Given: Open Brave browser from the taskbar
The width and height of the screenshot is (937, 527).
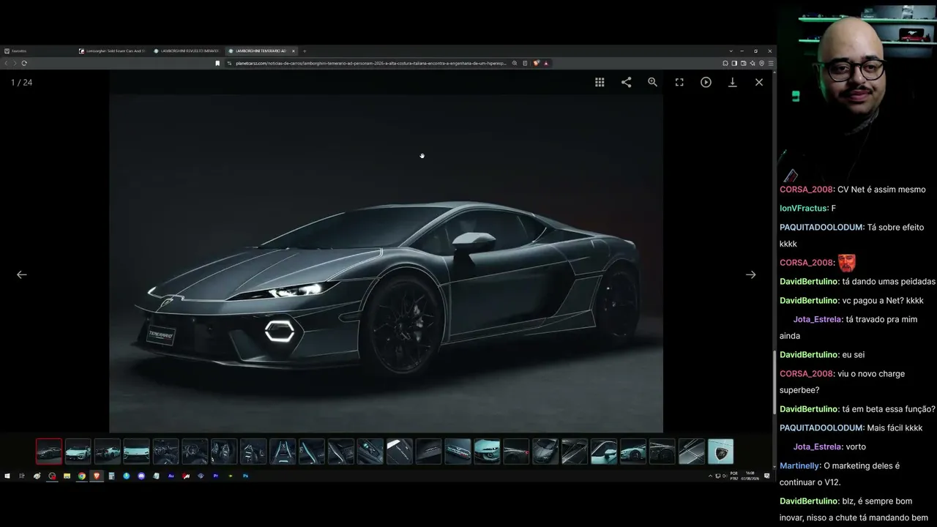Looking at the screenshot, I should (x=97, y=476).
